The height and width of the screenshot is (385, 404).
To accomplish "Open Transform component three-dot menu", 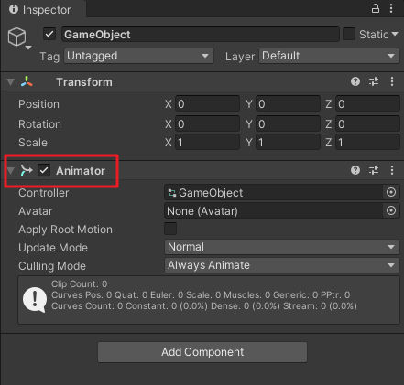I will [x=392, y=81].
